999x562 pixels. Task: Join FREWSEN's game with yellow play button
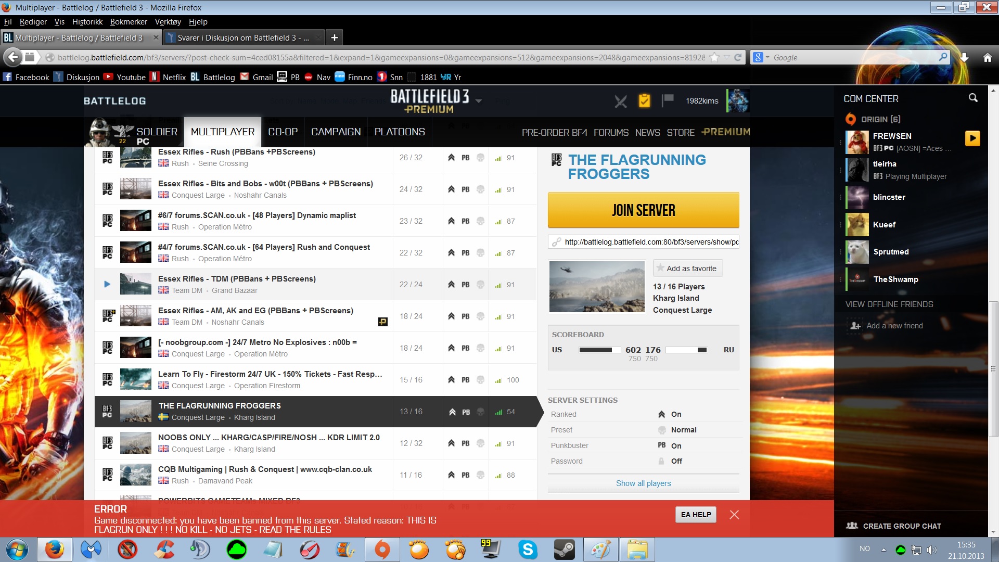972,138
